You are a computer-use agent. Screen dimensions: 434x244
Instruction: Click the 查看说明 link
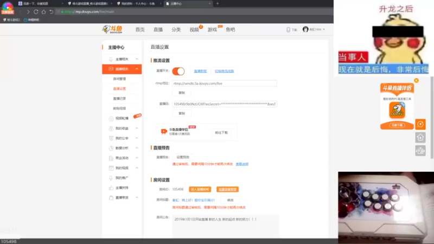pos(242,164)
